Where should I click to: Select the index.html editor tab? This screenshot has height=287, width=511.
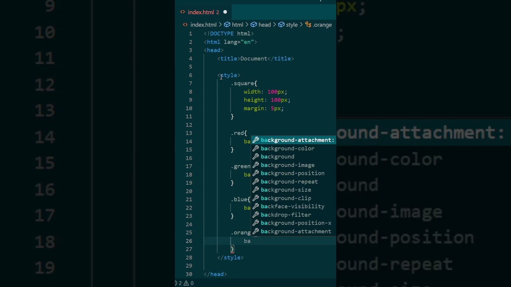(203, 12)
